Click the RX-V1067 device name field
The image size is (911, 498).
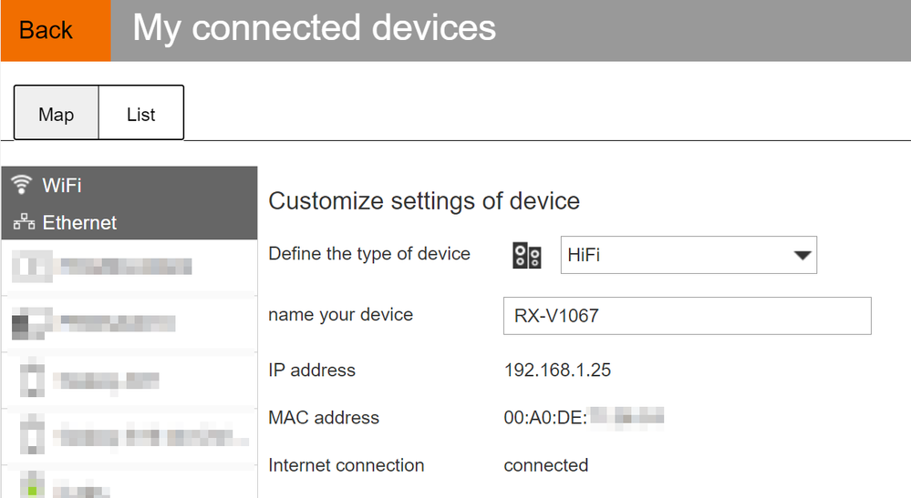pyautogui.click(x=687, y=316)
